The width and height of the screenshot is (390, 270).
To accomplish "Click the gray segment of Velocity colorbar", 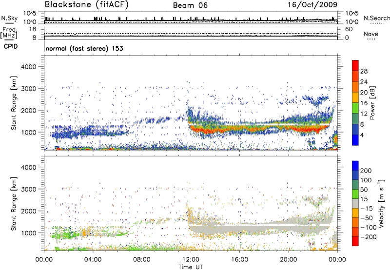I will 355,204.
